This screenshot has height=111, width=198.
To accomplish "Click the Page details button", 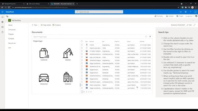I will point(46,25).
